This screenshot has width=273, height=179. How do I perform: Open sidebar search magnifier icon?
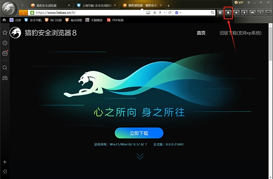point(5,68)
